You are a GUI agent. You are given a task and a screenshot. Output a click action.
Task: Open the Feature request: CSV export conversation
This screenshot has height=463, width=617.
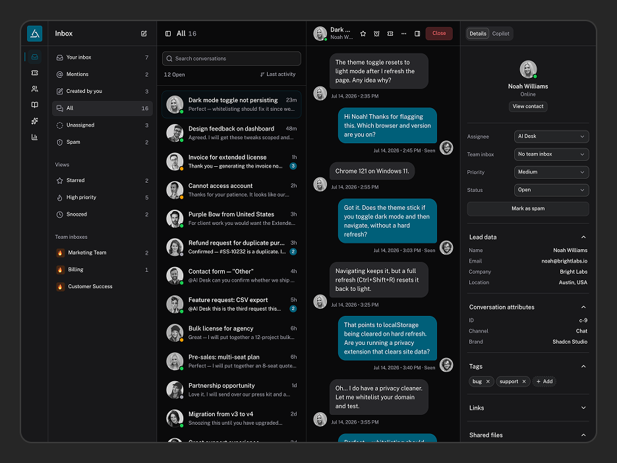click(x=231, y=304)
